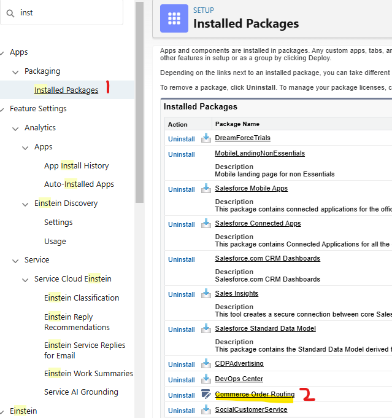Collapse the Packaging tree section

click(15, 72)
